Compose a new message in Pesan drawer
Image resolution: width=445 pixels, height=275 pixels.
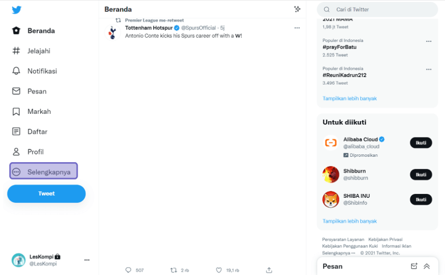click(414, 266)
